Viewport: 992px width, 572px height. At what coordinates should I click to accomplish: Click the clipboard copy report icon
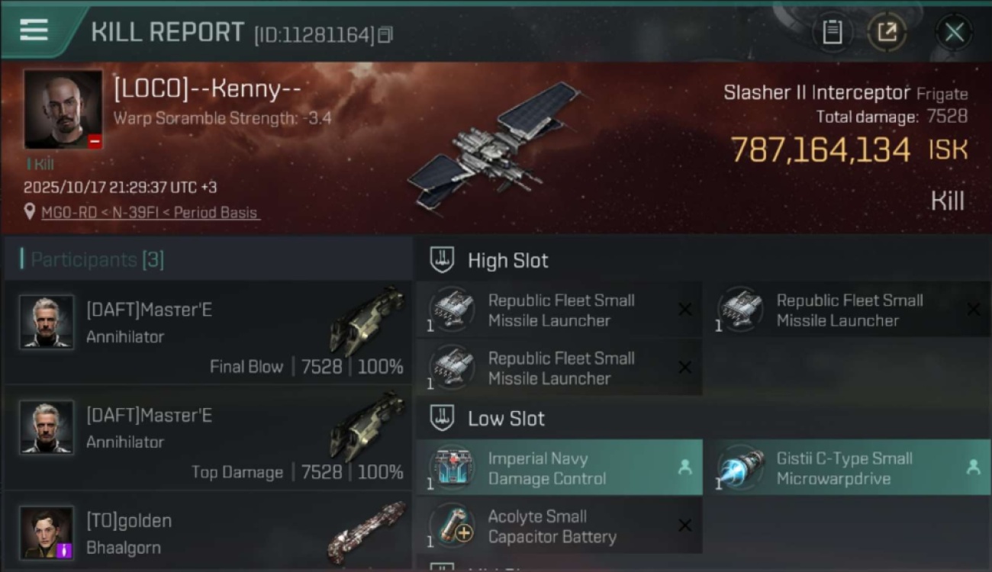pos(832,32)
